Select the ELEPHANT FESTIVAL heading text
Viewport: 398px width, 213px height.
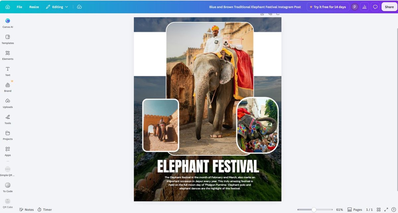click(208, 166)
